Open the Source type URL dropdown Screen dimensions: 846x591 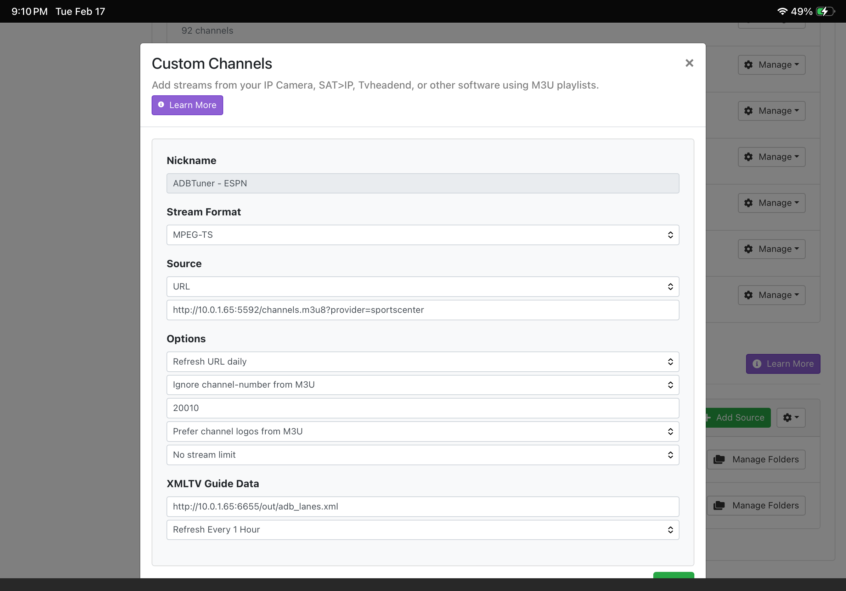[x=422, y=286]
